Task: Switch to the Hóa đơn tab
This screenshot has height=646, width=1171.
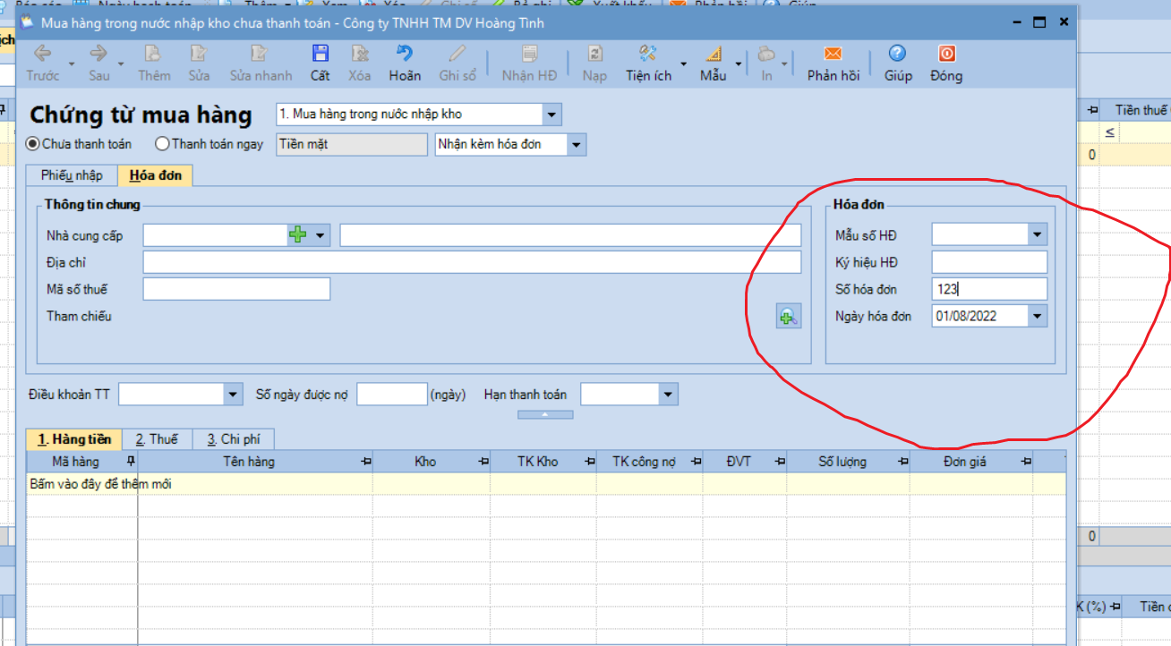Action: 155,175
